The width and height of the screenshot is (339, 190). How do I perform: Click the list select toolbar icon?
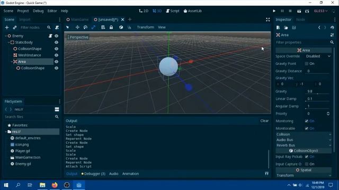pos(103,27)
